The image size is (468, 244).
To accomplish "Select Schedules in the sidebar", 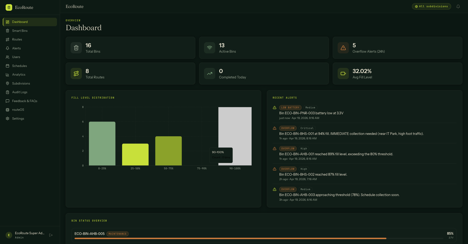I will tap(30, 66).
